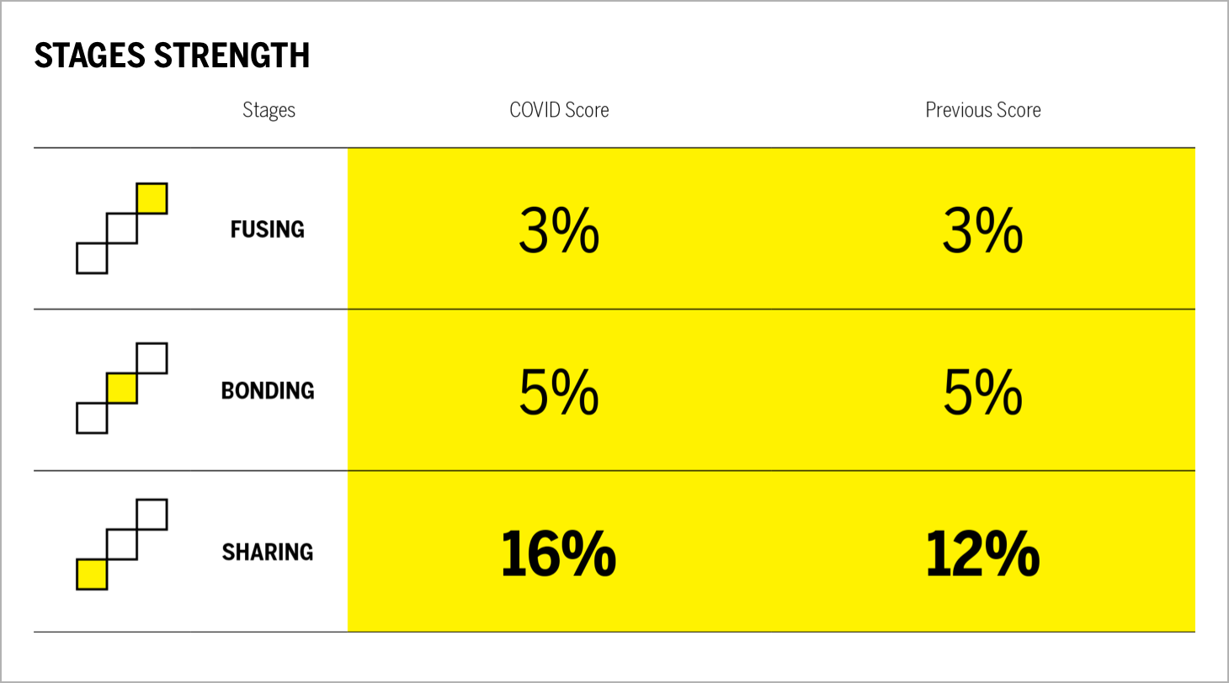Click the empty top square of Sharing icon
The height and width of the screenshot is (683, 1229).
pos(152,514)
